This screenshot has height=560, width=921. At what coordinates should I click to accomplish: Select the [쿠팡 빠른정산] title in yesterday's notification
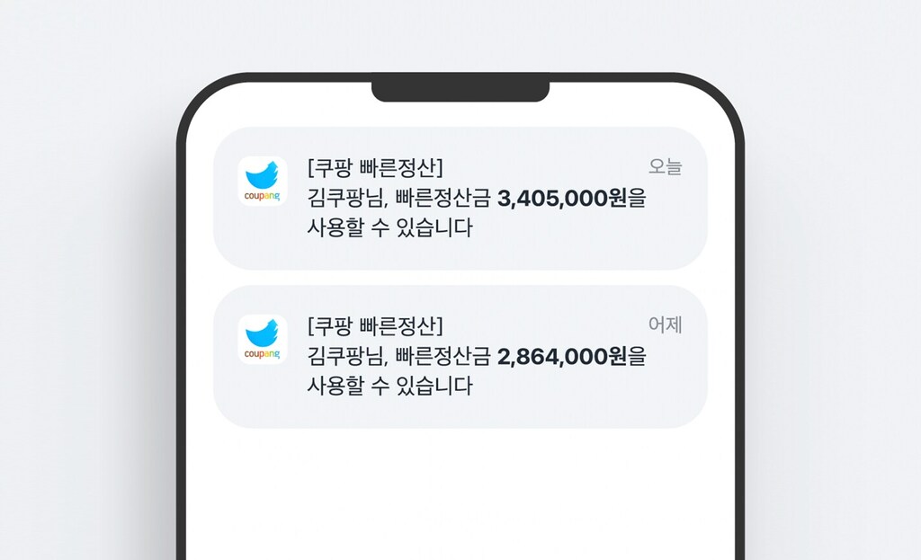(375, 325)
